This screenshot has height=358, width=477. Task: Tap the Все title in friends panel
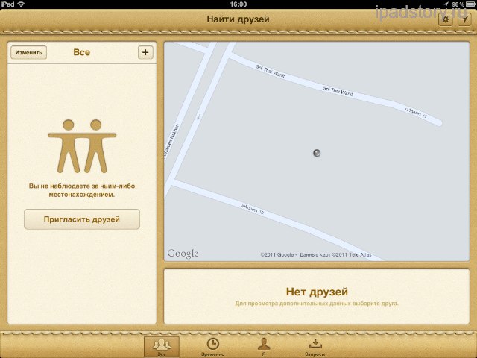coord(81,52)
